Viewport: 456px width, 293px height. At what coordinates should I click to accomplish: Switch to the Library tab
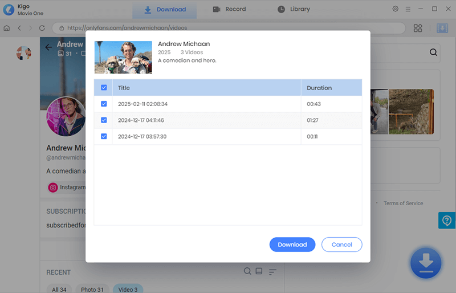[x=294, y=9]
